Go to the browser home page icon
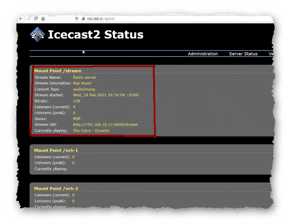Viewport: 289px width, 223px height. (43, 18)
